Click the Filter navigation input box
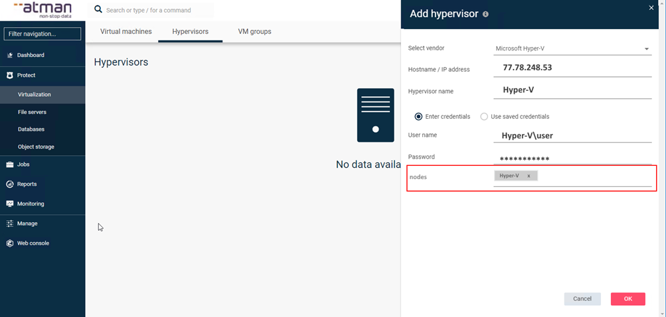666x317 pixels. (42, 34)
